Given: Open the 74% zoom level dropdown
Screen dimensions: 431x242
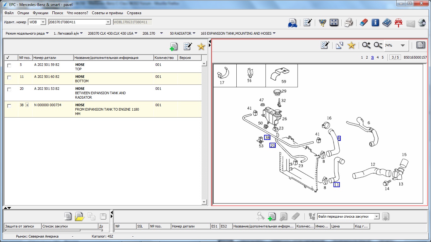Looking at the screenshot, I should [x=403, y=45].
